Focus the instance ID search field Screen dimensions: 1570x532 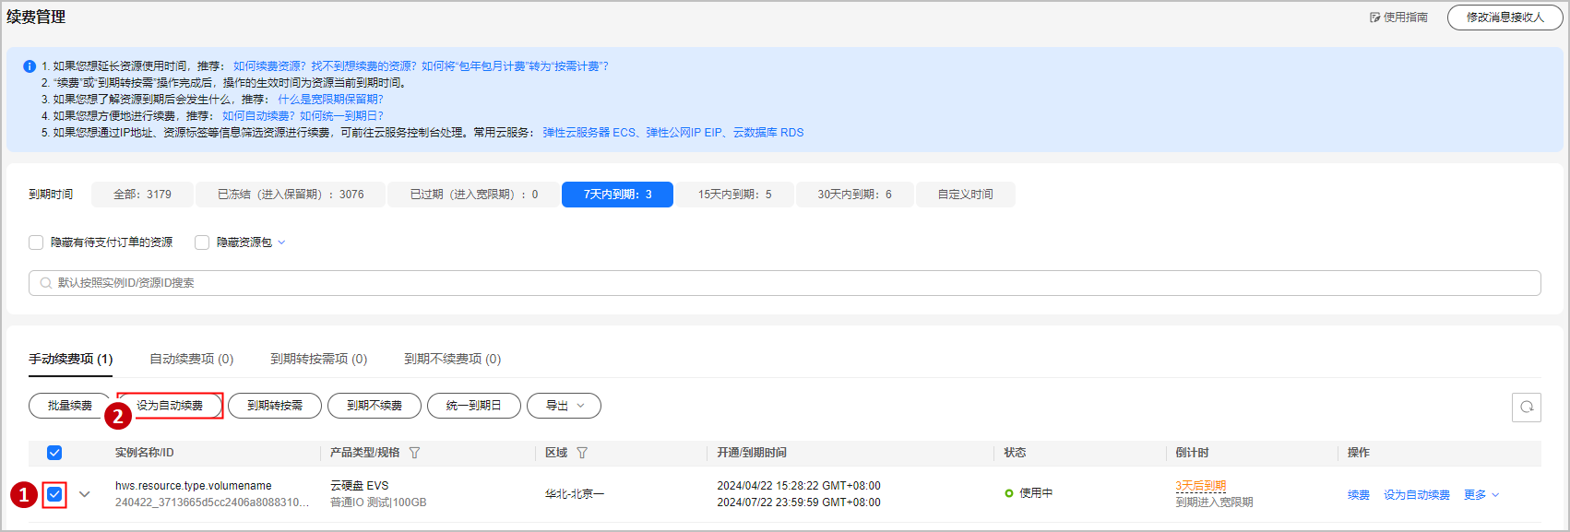coord(784,283)
